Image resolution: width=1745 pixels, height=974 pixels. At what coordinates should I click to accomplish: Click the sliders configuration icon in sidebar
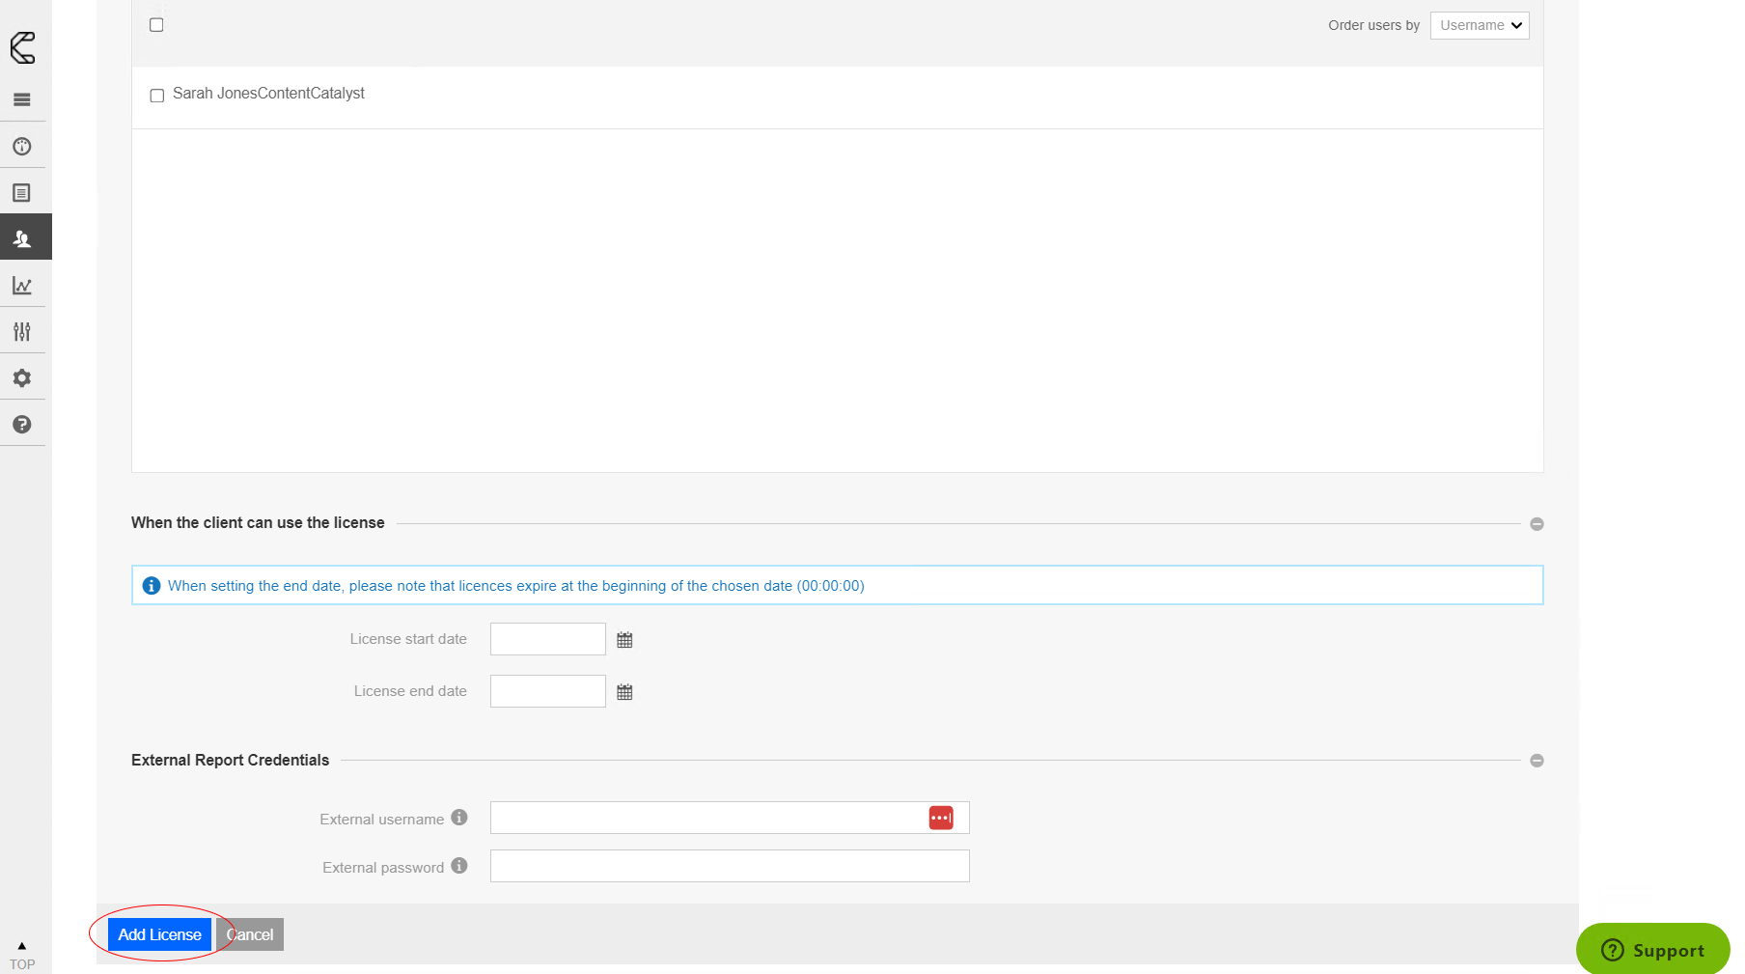[22, 332]
